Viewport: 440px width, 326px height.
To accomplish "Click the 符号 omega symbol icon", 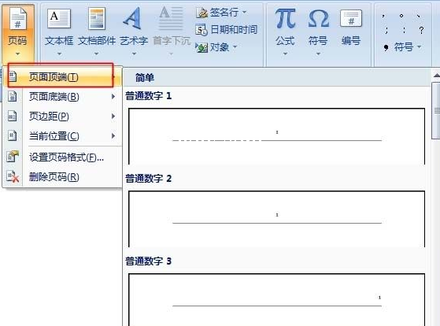I will point(318,19).
